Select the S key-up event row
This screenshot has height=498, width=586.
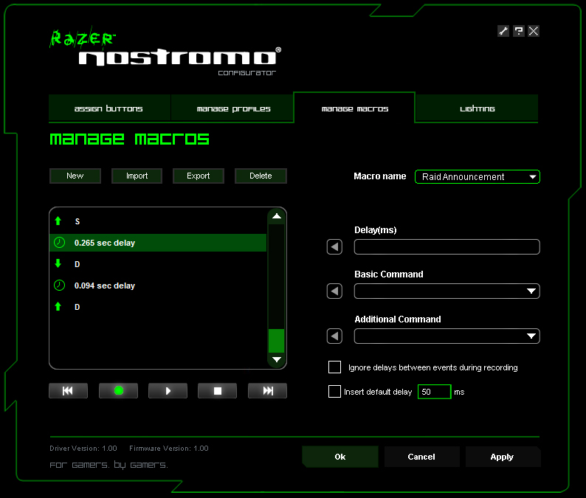coord(158,221)
